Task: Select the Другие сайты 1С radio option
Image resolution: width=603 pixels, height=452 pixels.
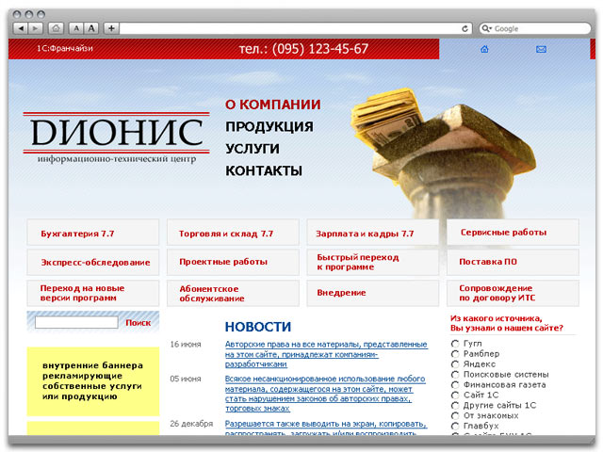Action: click(455, 406)
